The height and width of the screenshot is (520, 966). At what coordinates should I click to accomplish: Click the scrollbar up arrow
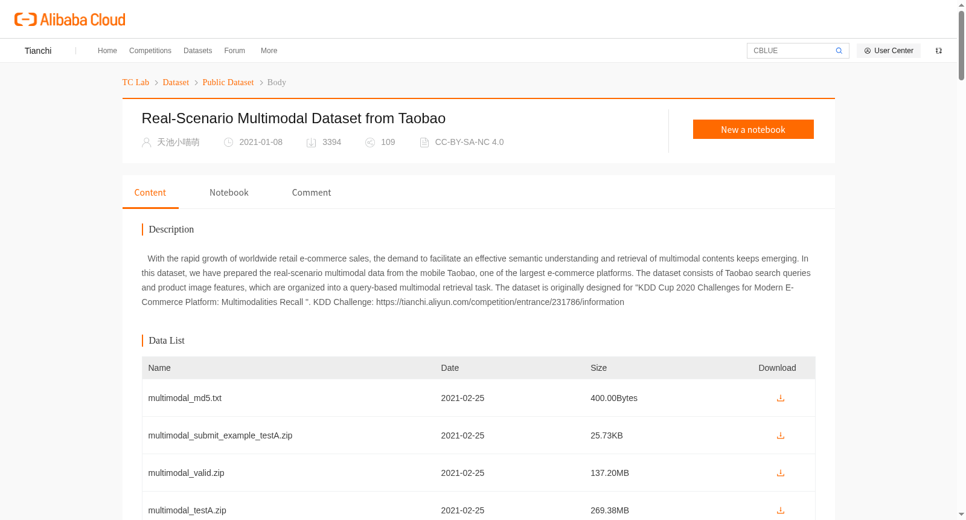point(961,5)
